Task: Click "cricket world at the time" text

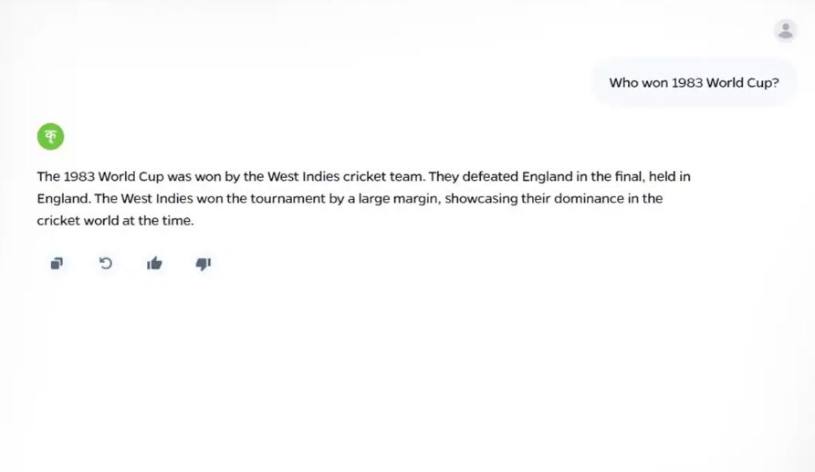Action: pyautogui.click(x=115, y=220)
